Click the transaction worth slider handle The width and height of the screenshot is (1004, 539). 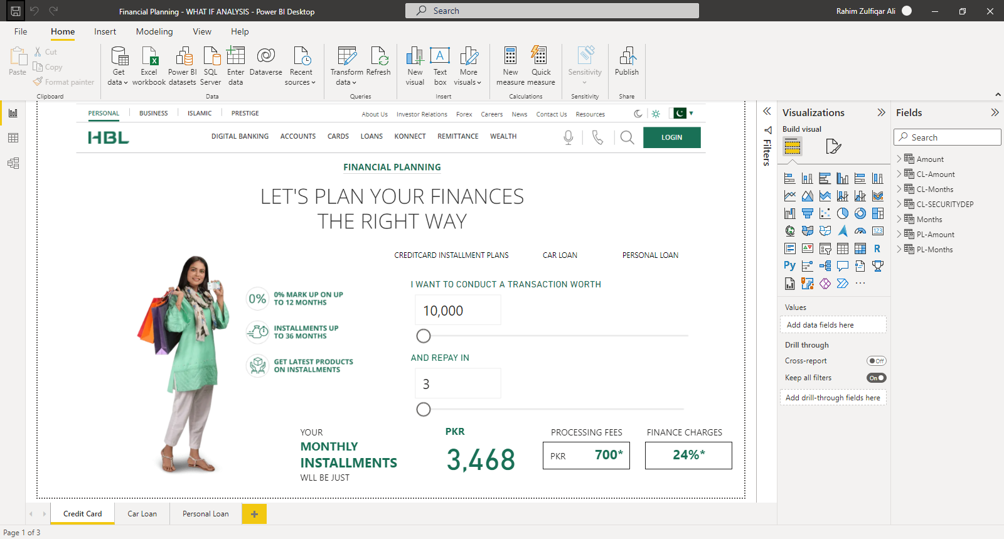click(424, 336)
